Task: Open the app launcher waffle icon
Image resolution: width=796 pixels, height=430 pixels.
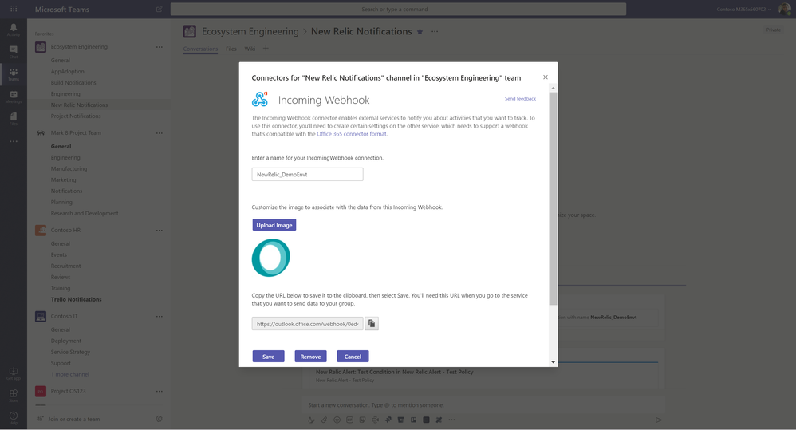Action: point(14,9)
